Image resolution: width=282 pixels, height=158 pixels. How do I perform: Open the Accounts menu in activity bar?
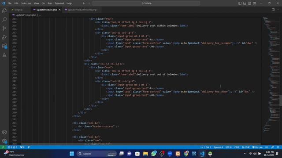point(4,132)
